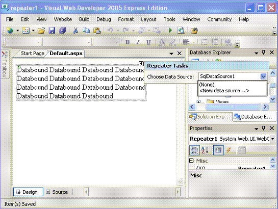Screen dimensions: 278x209
Task: Open the active files dropdown arrow by tabs
Action: [171, 54]
